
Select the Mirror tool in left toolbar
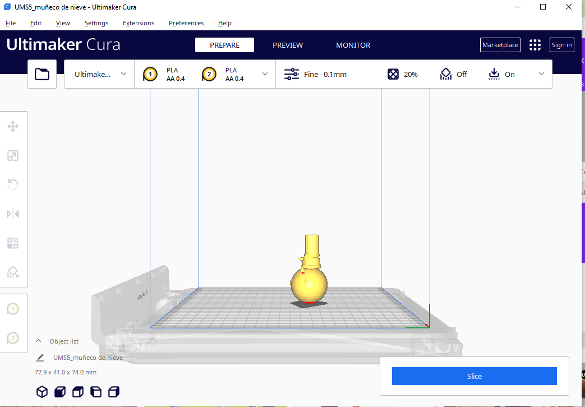pyautogui.click(x=13, y=214)
